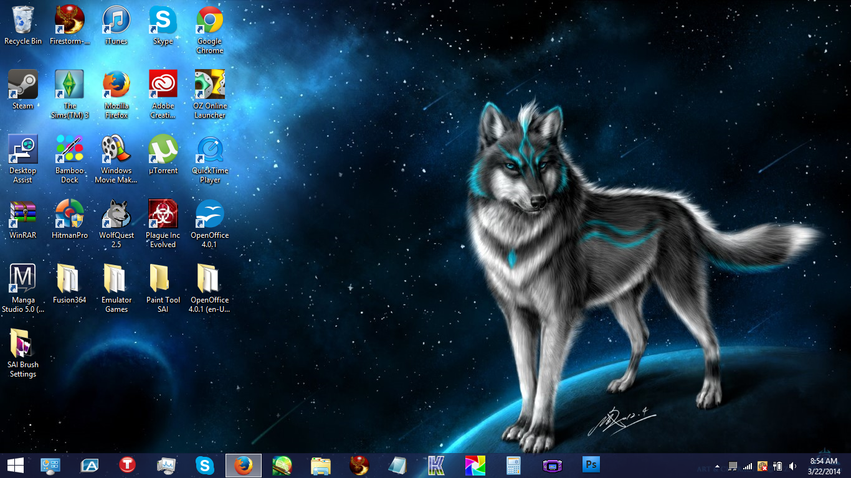851x478 pixels.
Task: Launch The Sims 3 from desktop
Action: pyautogui.click(x=70, y=85)
